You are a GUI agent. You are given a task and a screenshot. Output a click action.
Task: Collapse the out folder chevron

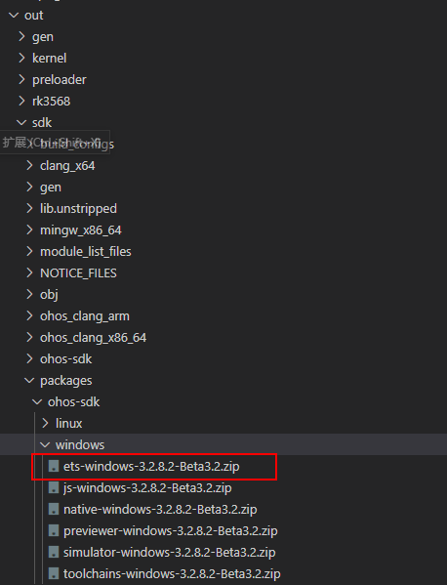[x=14, y=16]
